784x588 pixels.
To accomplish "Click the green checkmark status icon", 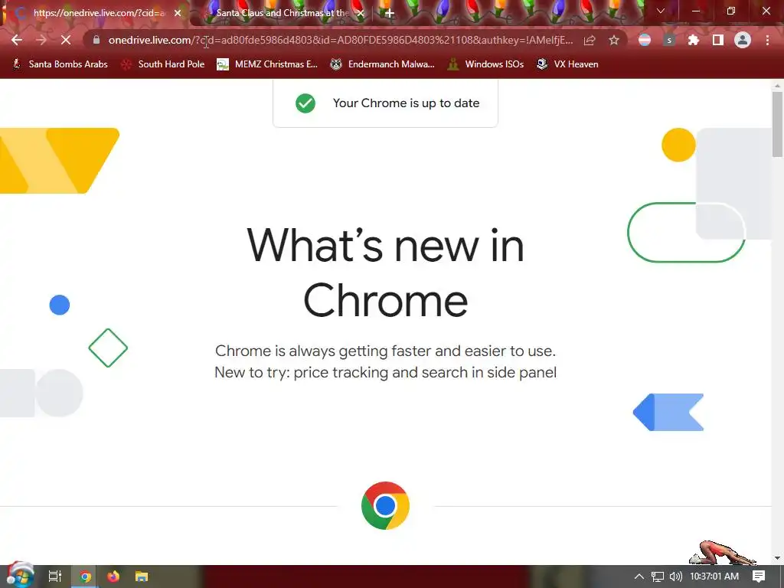I will [305, 103].
